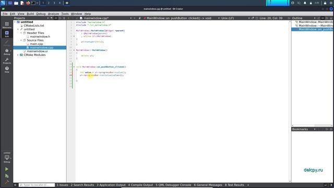The image size is (334, 188).
Task: Open the Help menu
Action: (88, 14)
